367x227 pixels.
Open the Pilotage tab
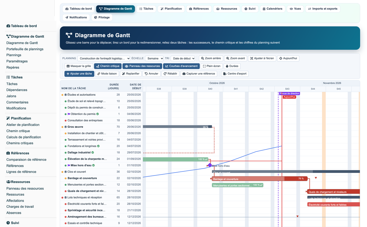point(102,17)
